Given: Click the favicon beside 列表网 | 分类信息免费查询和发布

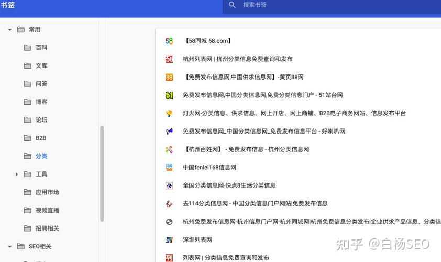Looking at the screenshot, I should tap(169, 258).
